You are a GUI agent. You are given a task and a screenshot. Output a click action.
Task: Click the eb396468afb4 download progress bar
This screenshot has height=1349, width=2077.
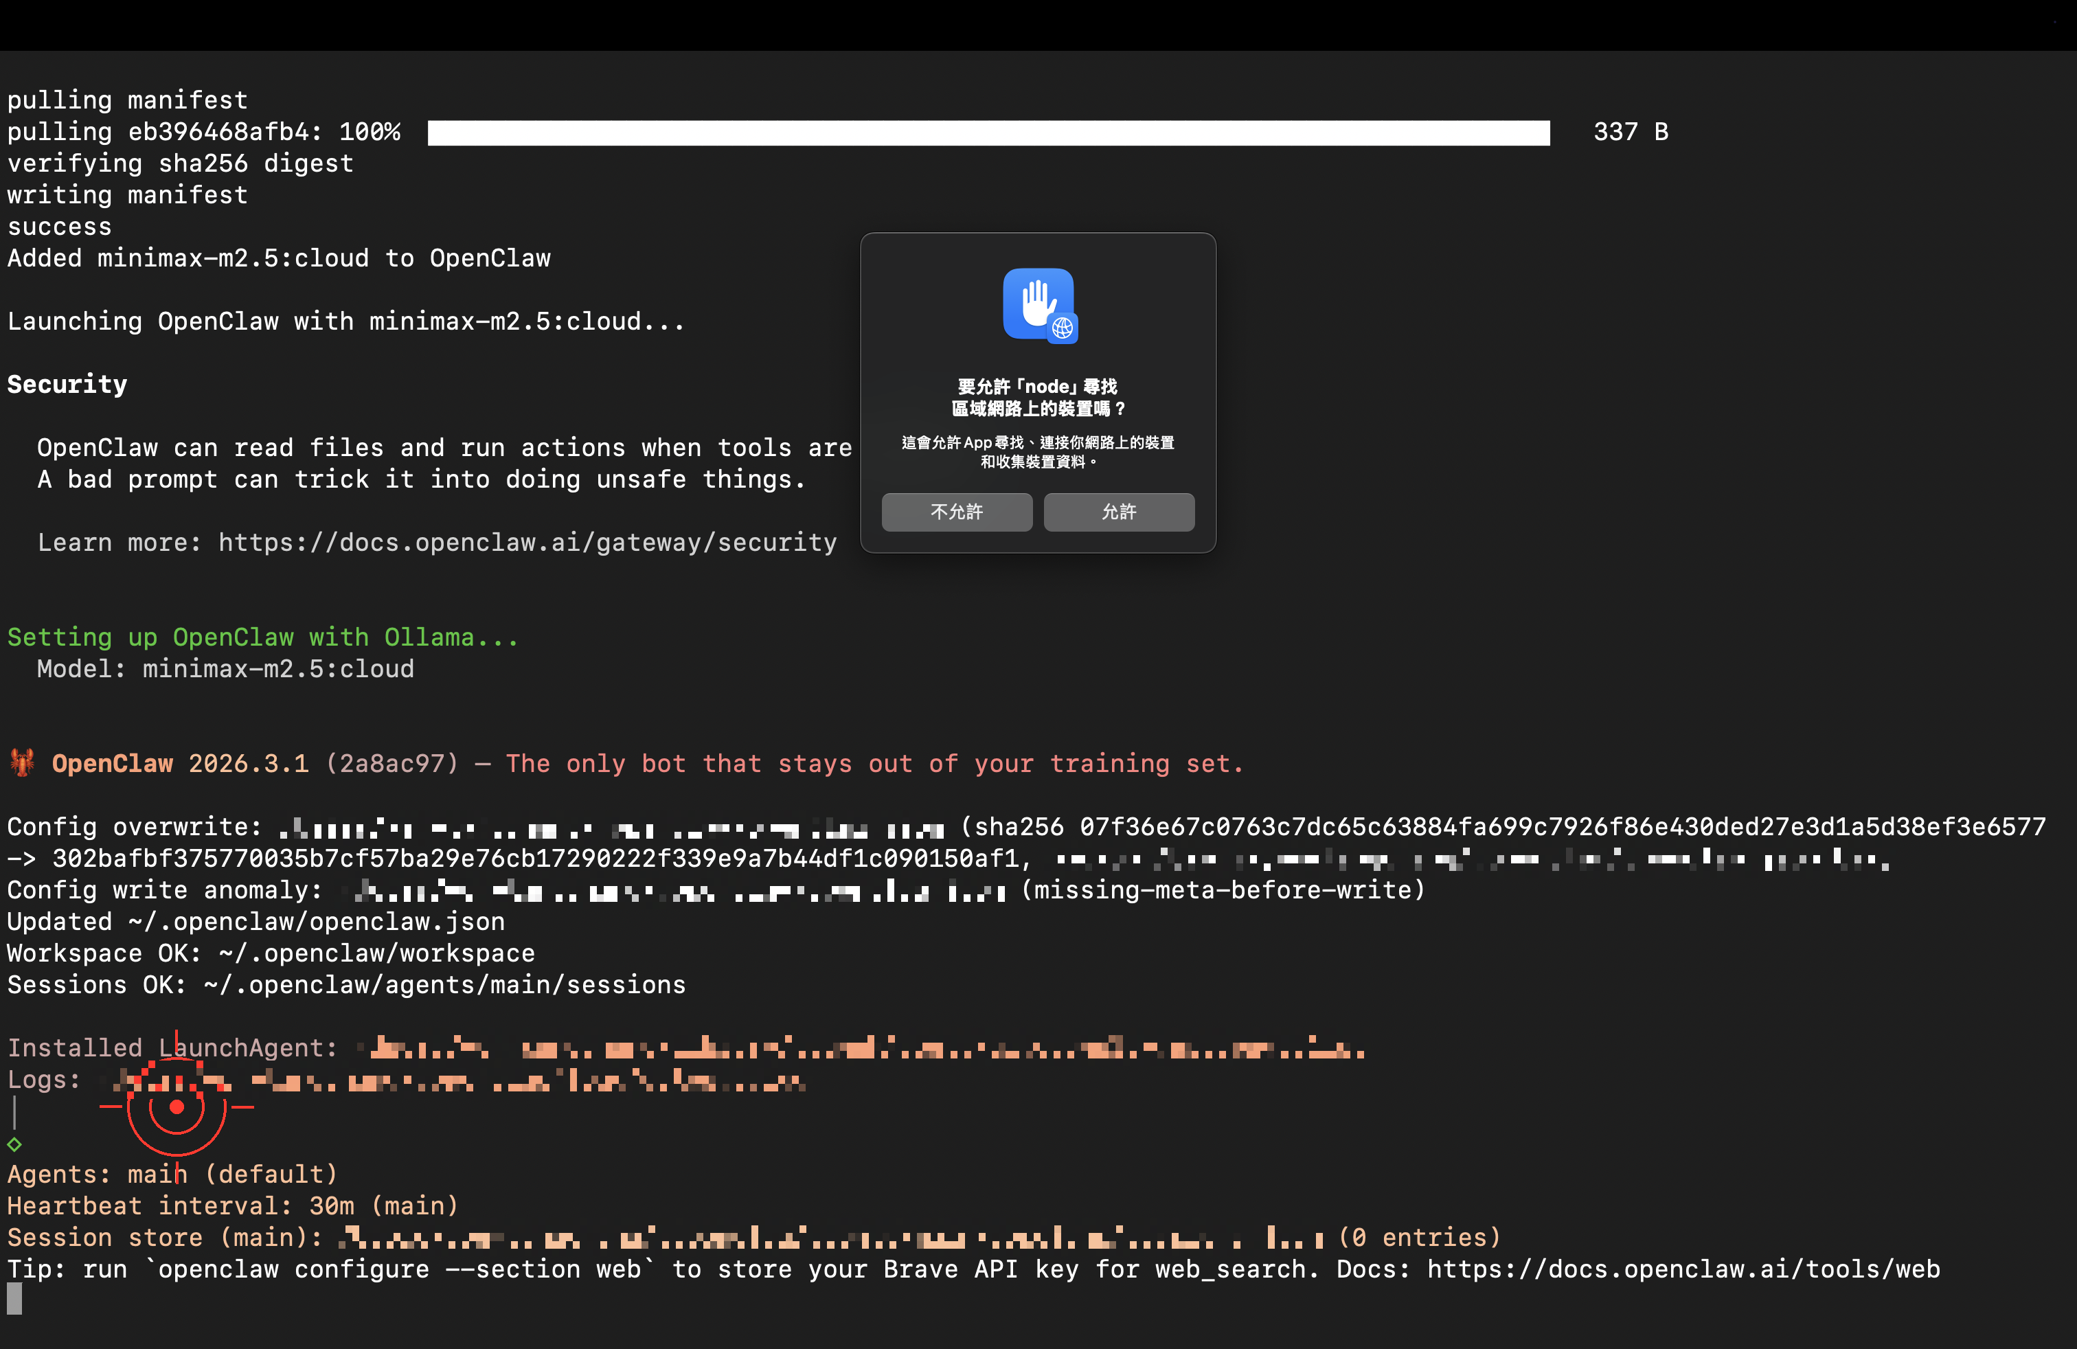(x=986, y=132)
